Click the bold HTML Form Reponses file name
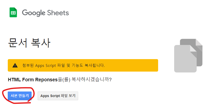 coord(33,80)
